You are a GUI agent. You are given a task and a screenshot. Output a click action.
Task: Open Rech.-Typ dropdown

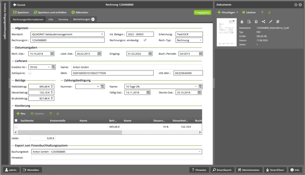pos(200,40)
